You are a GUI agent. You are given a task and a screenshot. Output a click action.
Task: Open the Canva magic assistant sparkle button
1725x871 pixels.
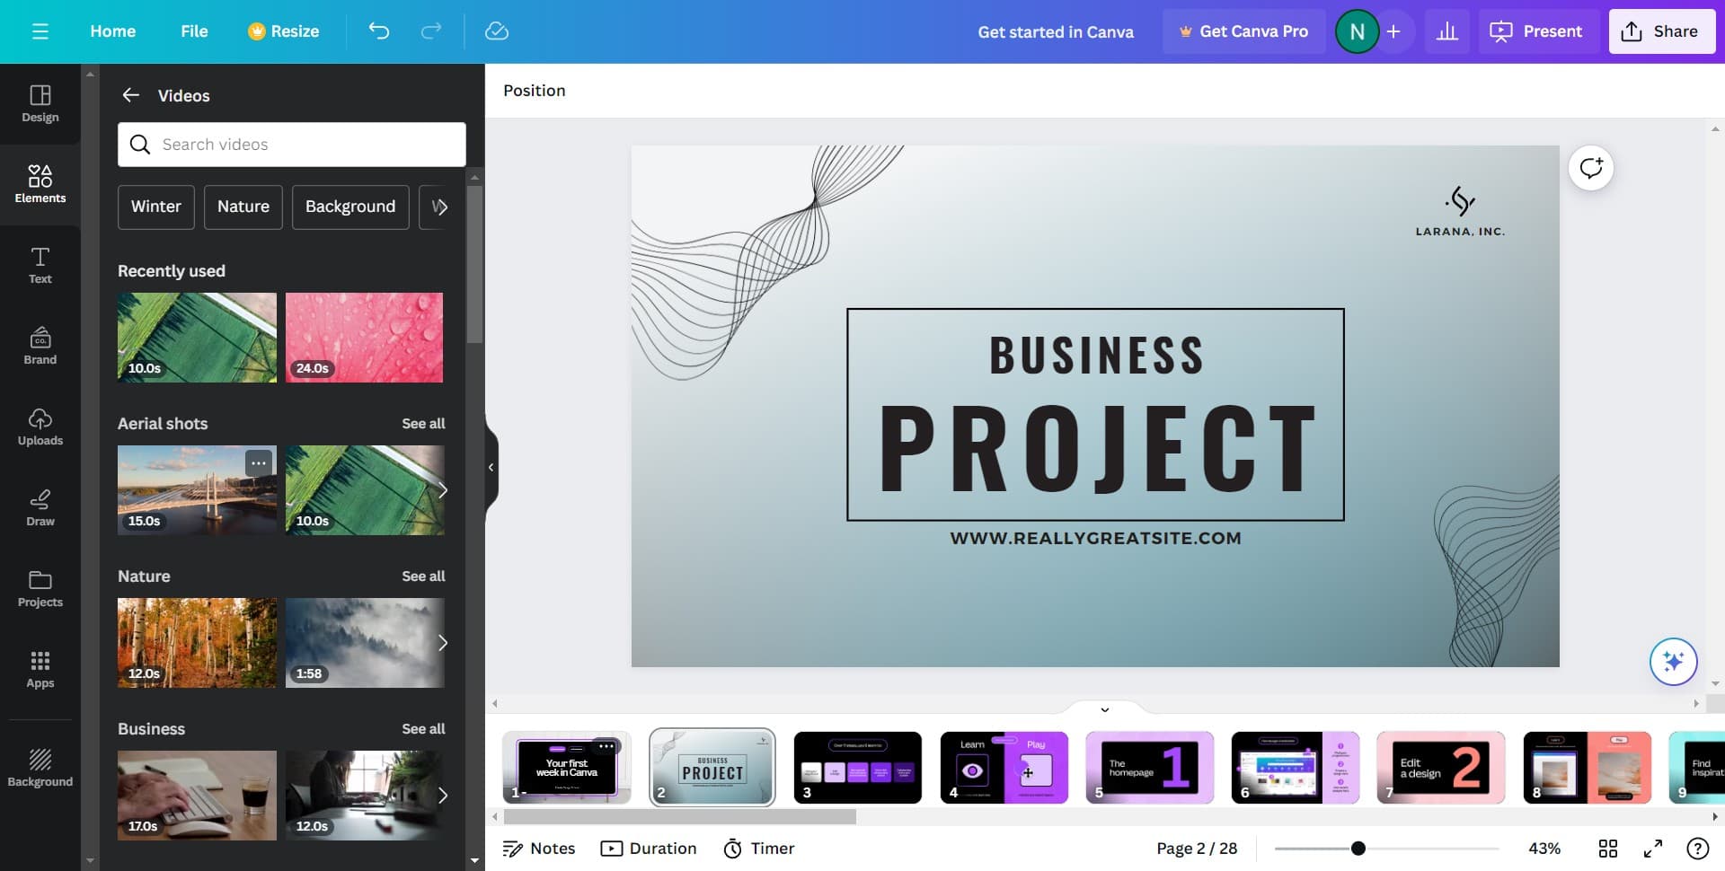click(x=1672, y=662)
